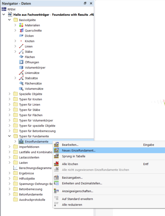Image resolution: width=165 pixels, height=216 pixels.
Task: Select the Typen für Stäbe folder
Action: click(30, 110)
